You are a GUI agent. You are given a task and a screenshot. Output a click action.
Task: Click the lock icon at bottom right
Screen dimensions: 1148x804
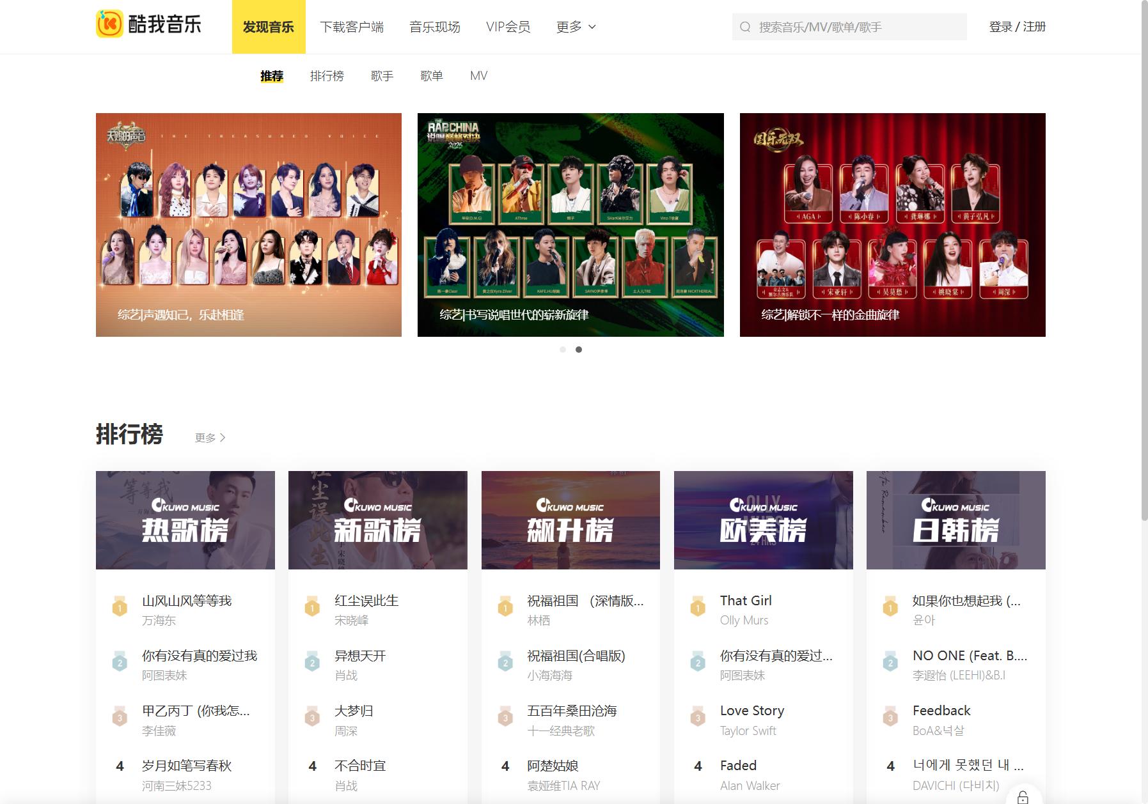pos(1023,796)
